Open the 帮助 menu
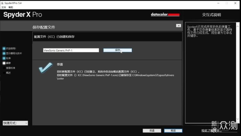The width and height of the screenshot is (241, 136). point(11,7)
